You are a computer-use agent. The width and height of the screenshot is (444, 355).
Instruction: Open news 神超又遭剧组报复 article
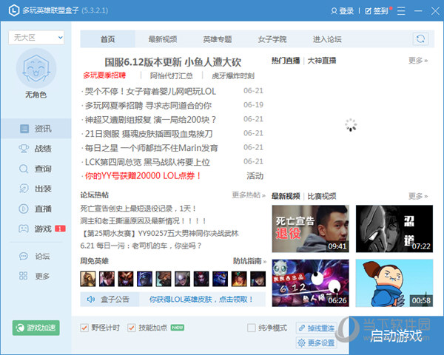150,120
